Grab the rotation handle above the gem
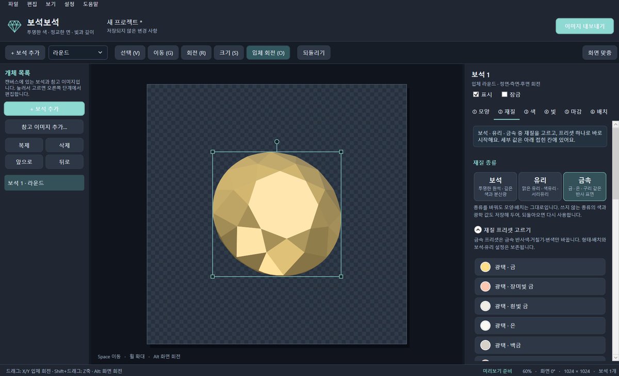Viewport: 619px width, 376px height. (x=277, y=141)
